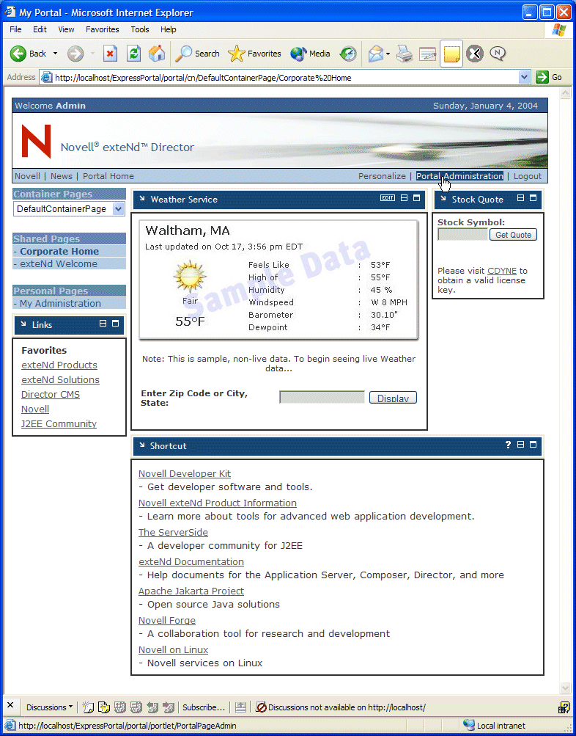This screenshot has height=736, width=576.
Task: Click the yellow Discuss note icon
Action: point(451,54)
